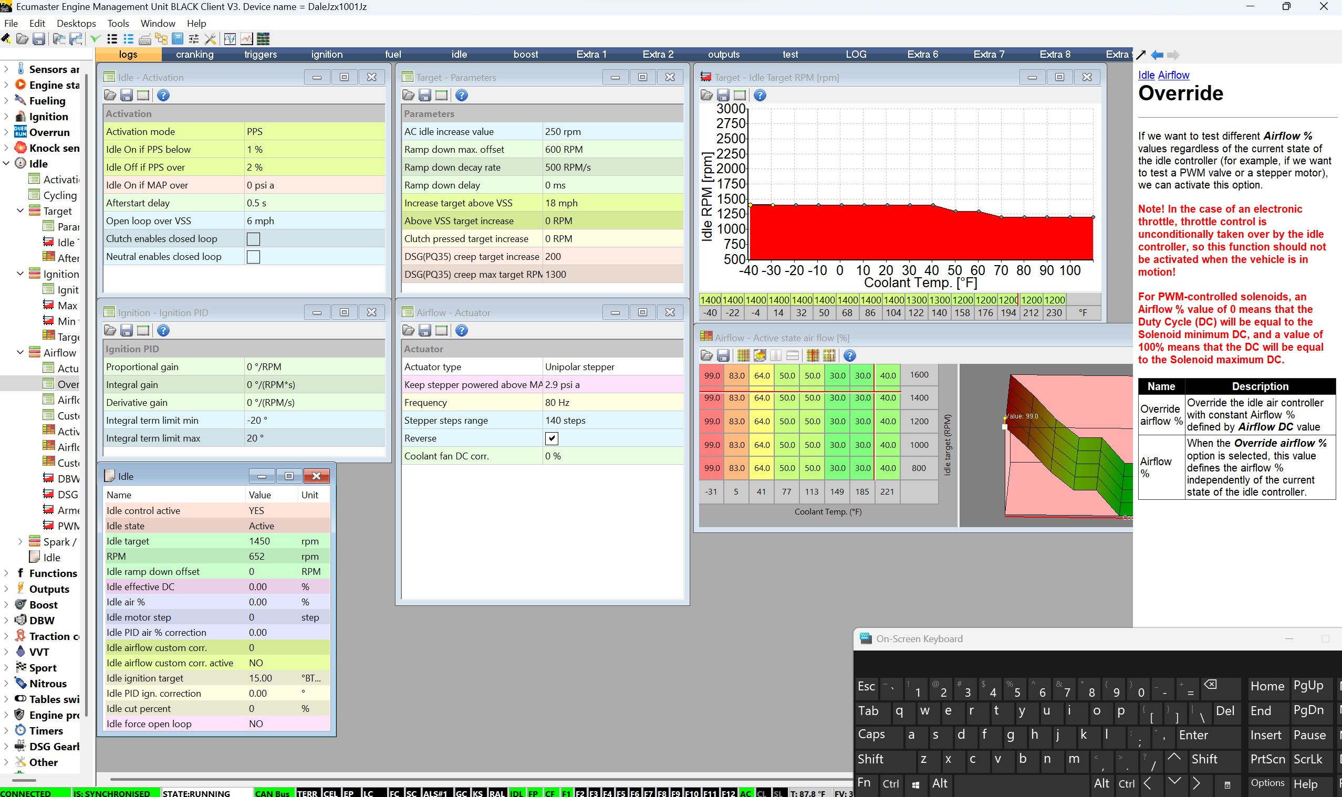Open the red graph log icon in toolbar

[246, 39]
